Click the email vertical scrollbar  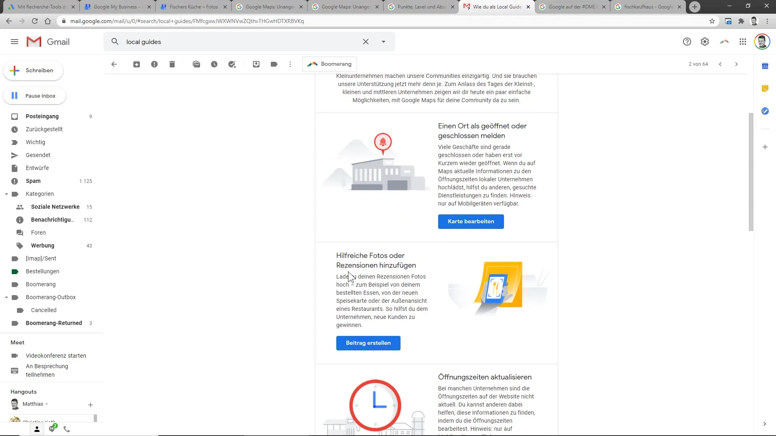(751, 172)
